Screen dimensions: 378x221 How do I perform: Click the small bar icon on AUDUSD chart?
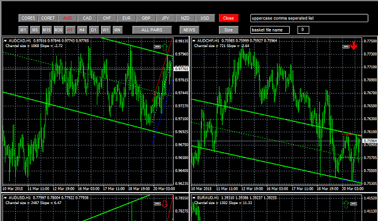coord(157,203)
